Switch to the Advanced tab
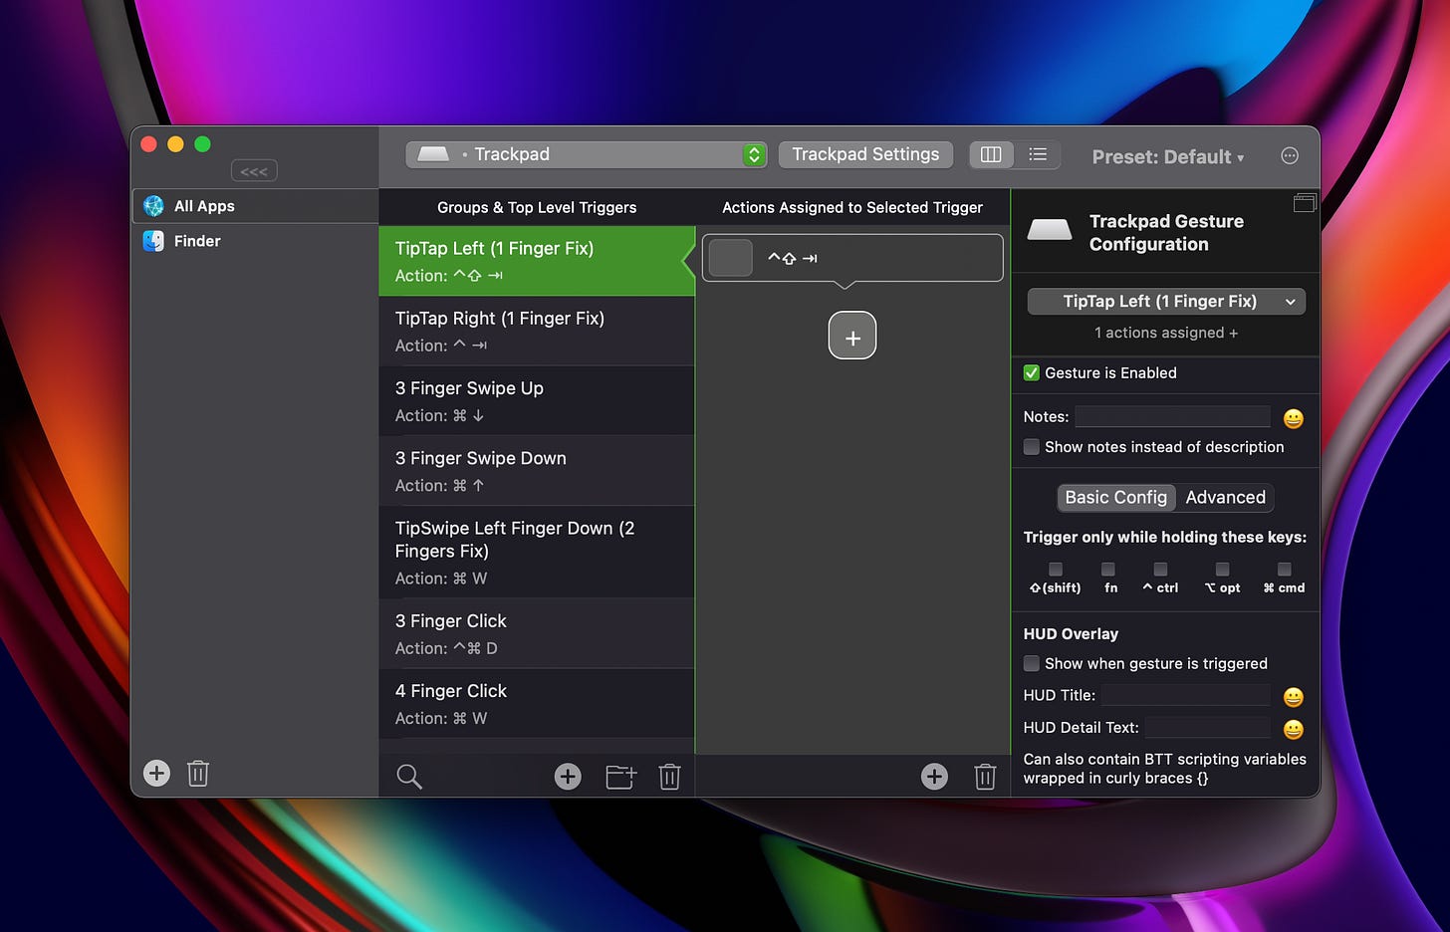 1225,497
